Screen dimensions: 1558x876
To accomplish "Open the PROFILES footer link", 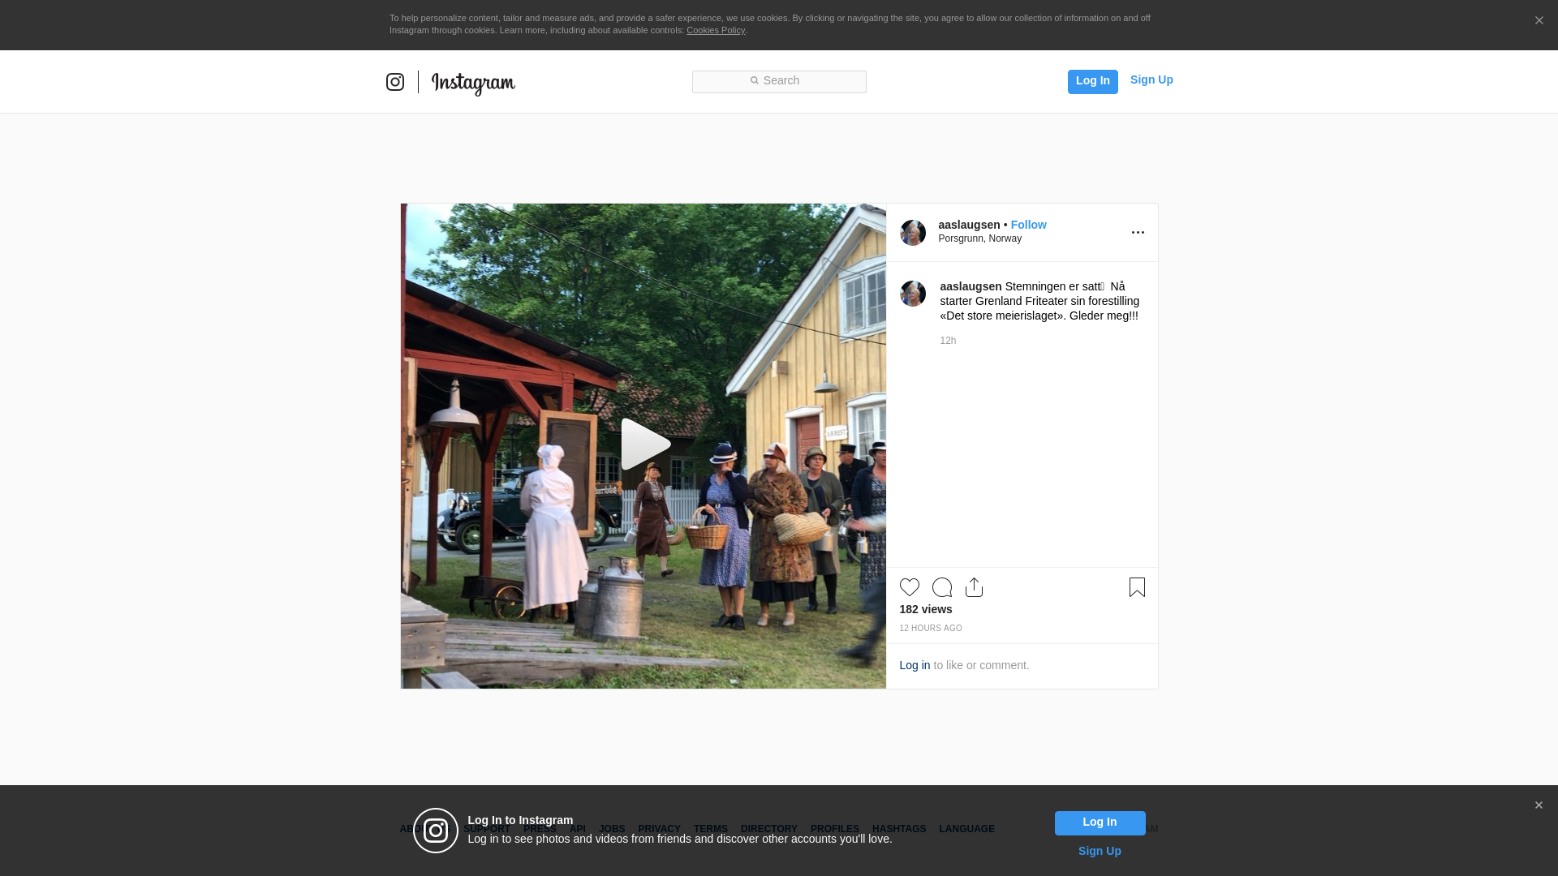I will [835, 829].
